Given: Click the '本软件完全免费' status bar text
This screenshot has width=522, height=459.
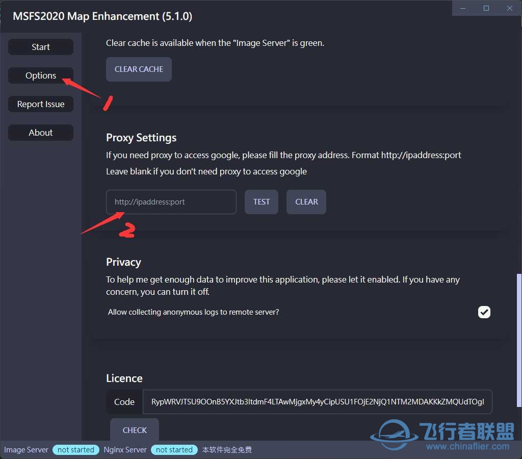Looking at the screenshot, I should coord(227,450).
